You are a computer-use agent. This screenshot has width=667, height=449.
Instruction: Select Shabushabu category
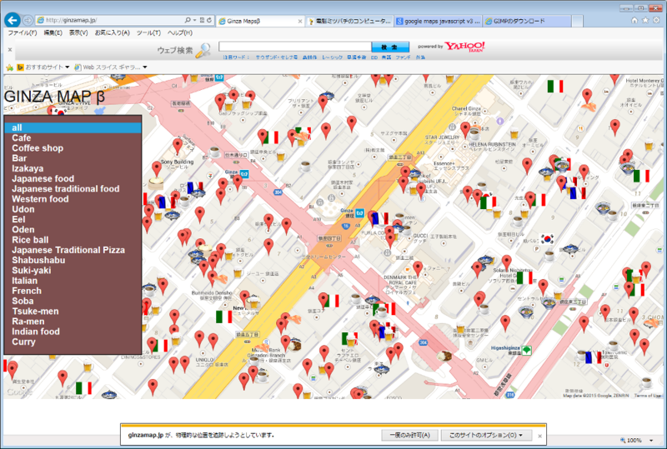pyautogui.click(x=73, y=260)
